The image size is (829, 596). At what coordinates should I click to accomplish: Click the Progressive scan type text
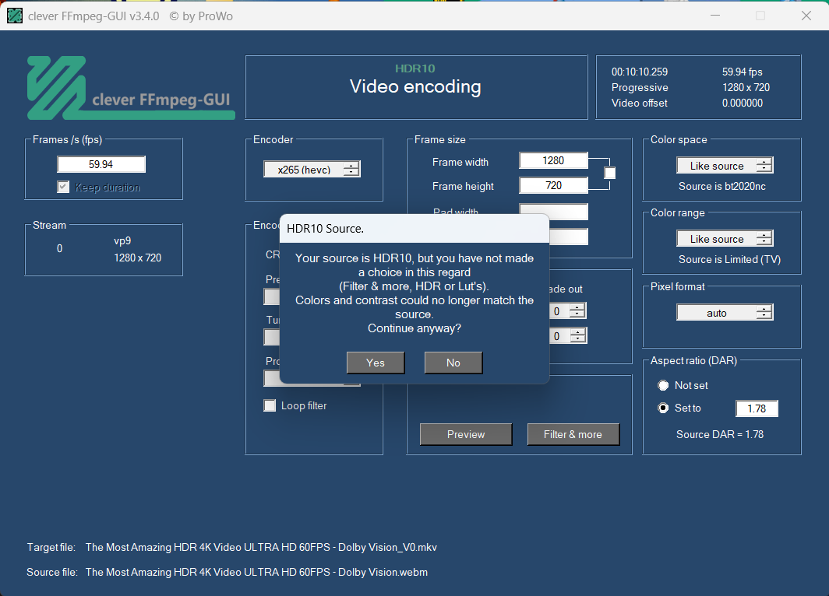coord(640,88)
